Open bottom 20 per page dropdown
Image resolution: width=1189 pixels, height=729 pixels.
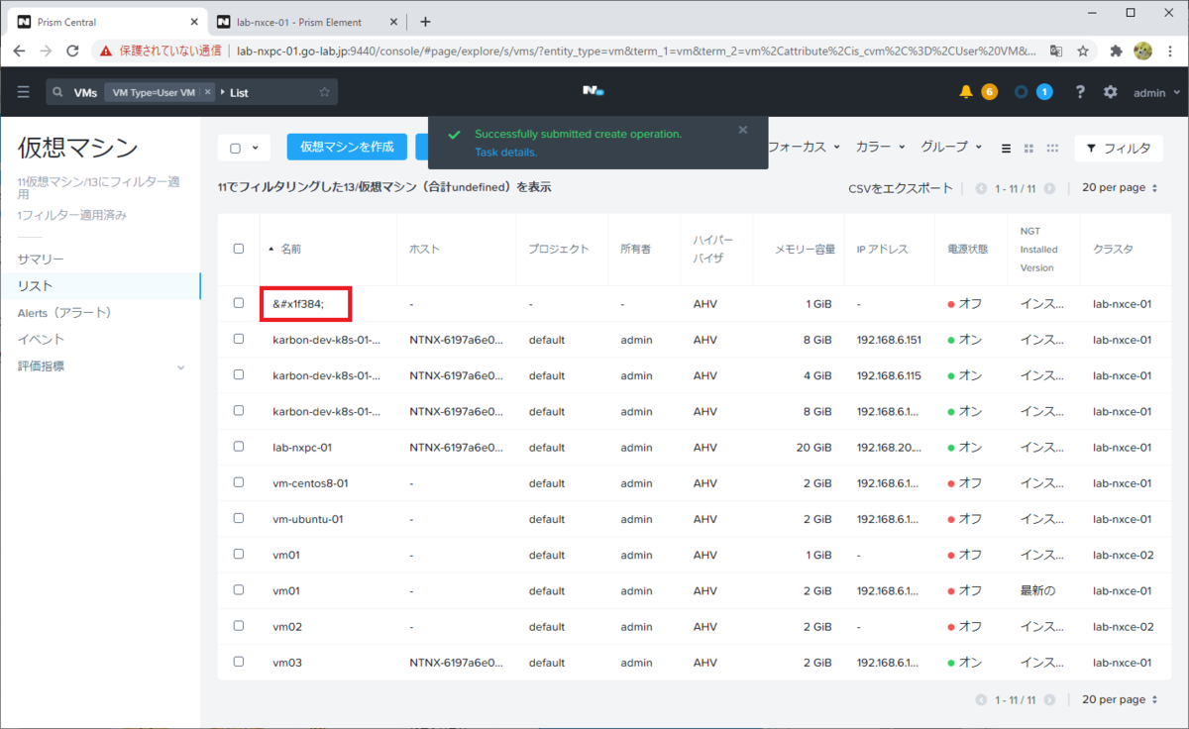click(1120, 699)
